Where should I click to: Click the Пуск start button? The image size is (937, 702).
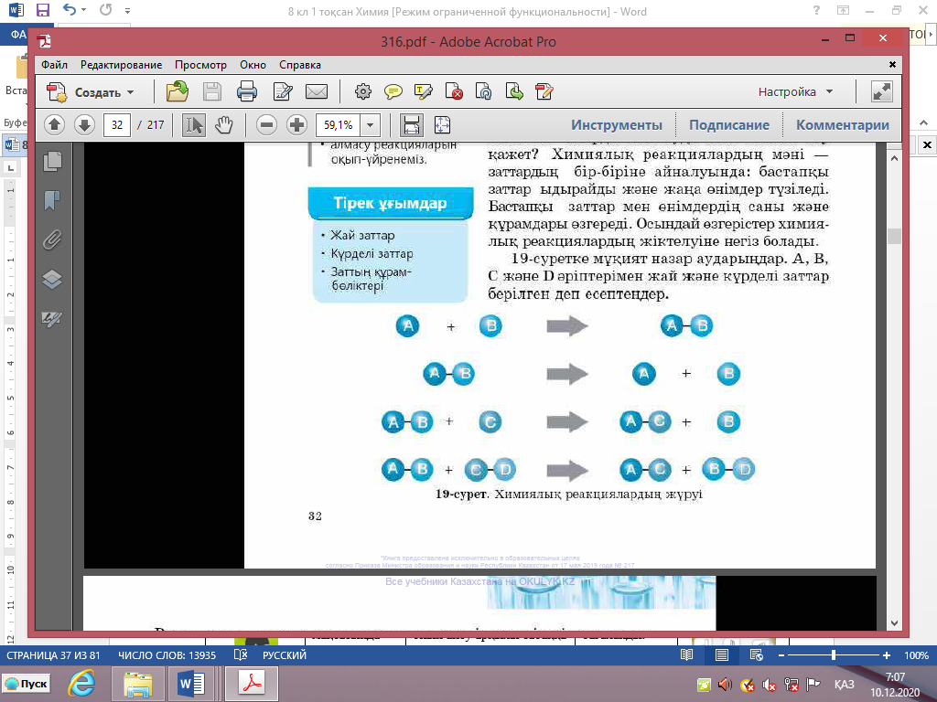click(27, 684)
